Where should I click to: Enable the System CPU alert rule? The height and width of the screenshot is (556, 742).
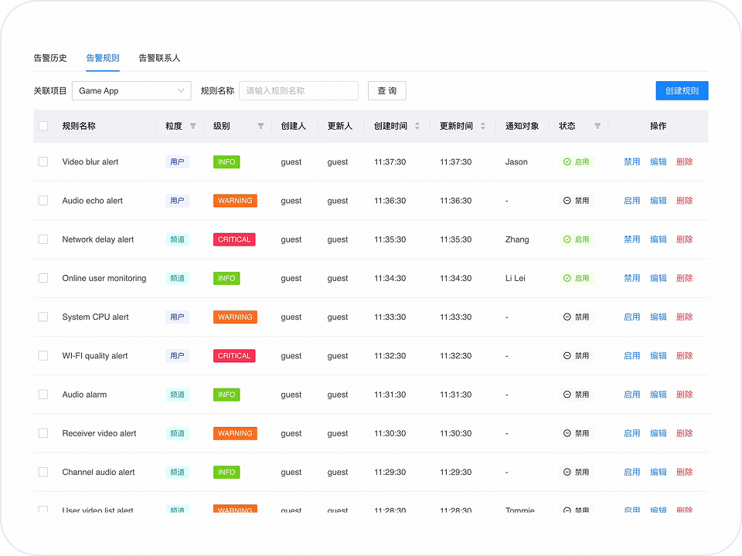[x=631, y=317]
